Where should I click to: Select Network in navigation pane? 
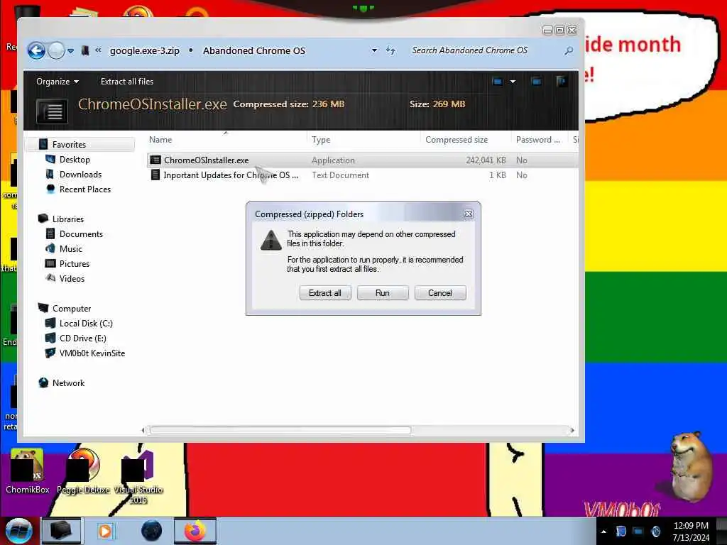pyautogui.click(x=68, y=382)
